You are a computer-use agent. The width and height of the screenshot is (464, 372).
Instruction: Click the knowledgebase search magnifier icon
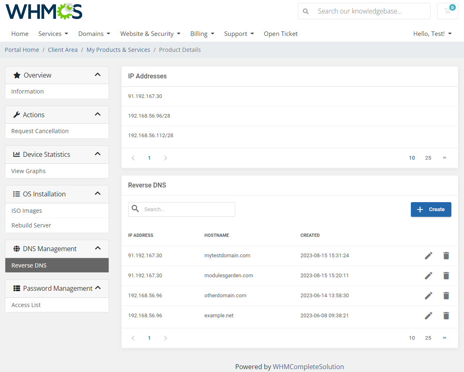[x=306, y=11]
